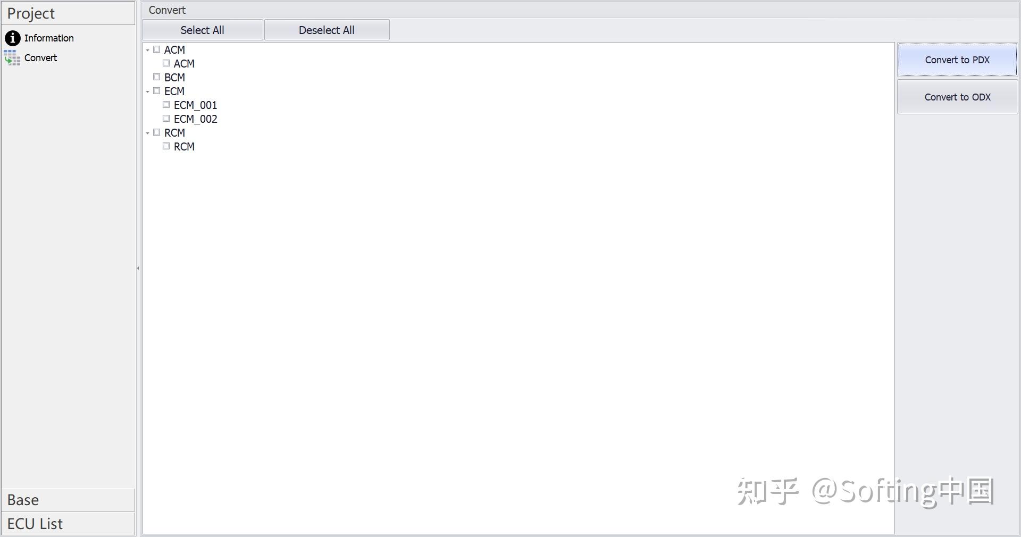Click the Information icon in Project panel

point(12,38)
